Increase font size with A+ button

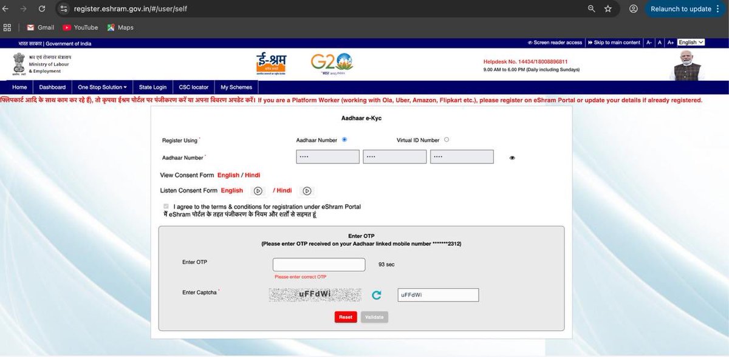coord(671,42)
